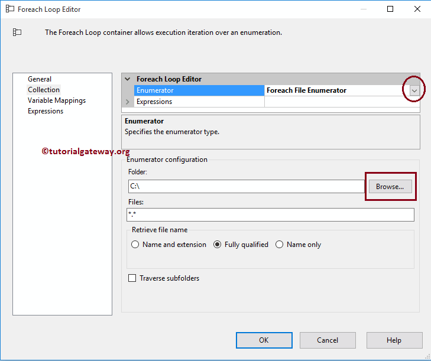Open the Expressions page in left list
The image size is (431, 361).
[46, 111]
